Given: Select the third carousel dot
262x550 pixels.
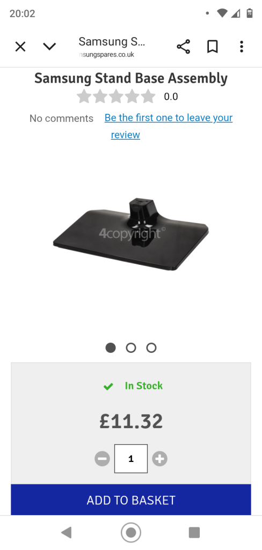Looking at the screenshot, I should coord(151,348).
